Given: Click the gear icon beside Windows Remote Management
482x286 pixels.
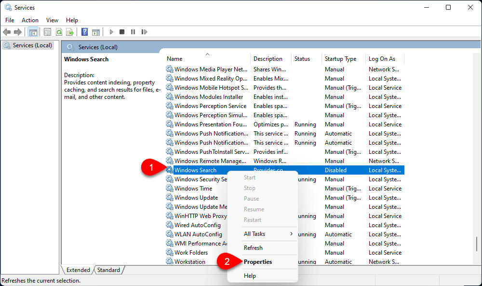Looking at the screenshot, I should 169,161.
